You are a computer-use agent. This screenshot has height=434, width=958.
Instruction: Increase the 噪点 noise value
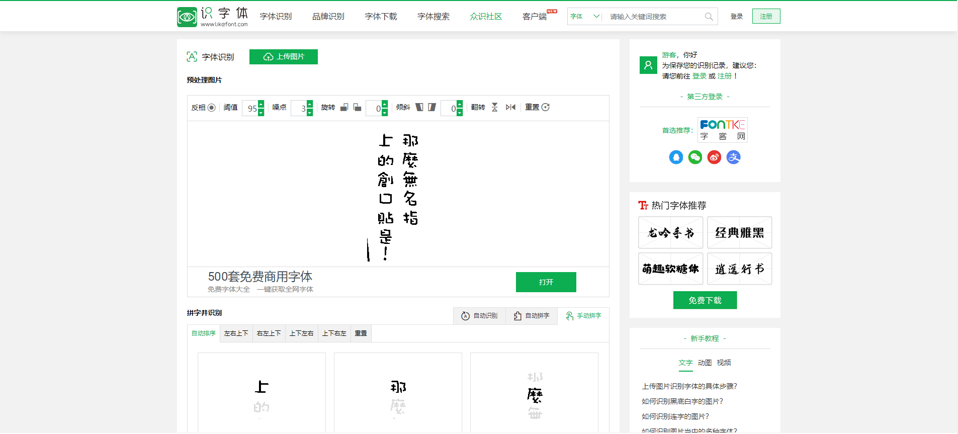[310, 104]
